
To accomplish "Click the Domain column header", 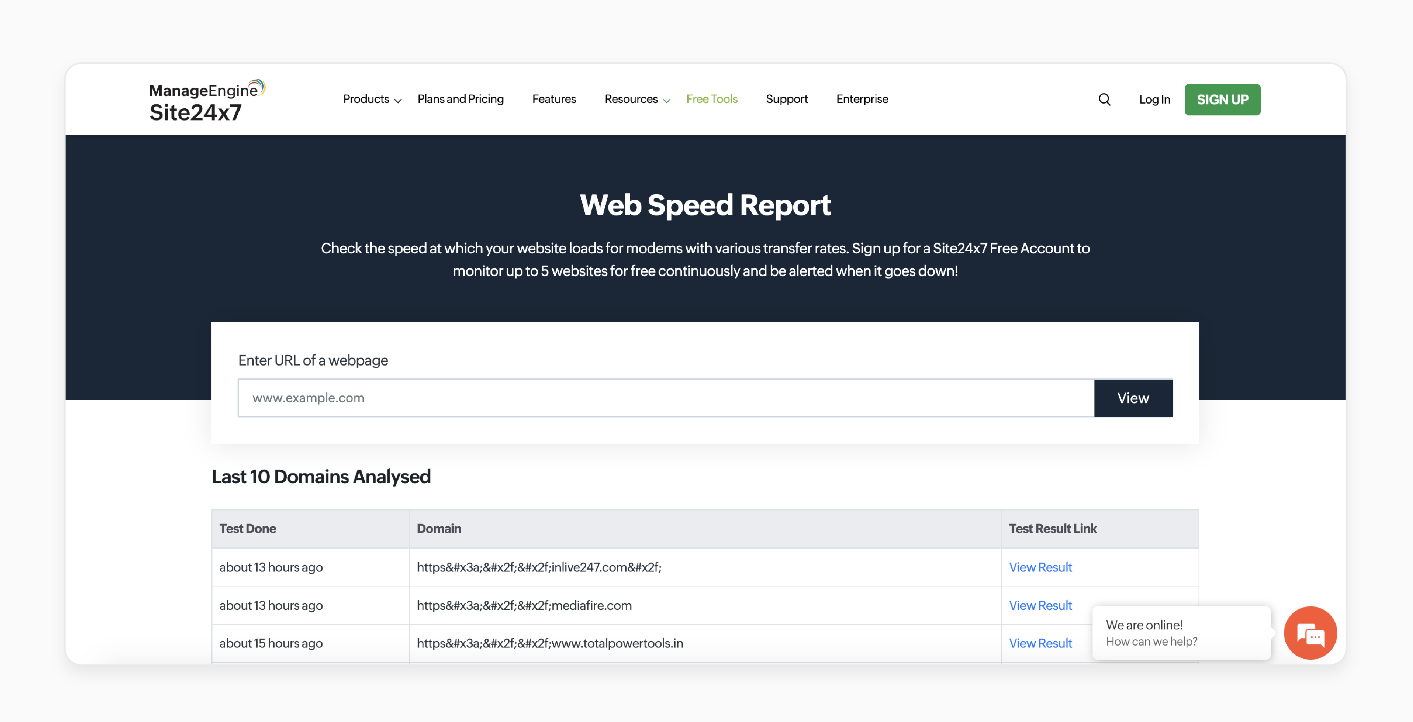I will coord(705,529).
